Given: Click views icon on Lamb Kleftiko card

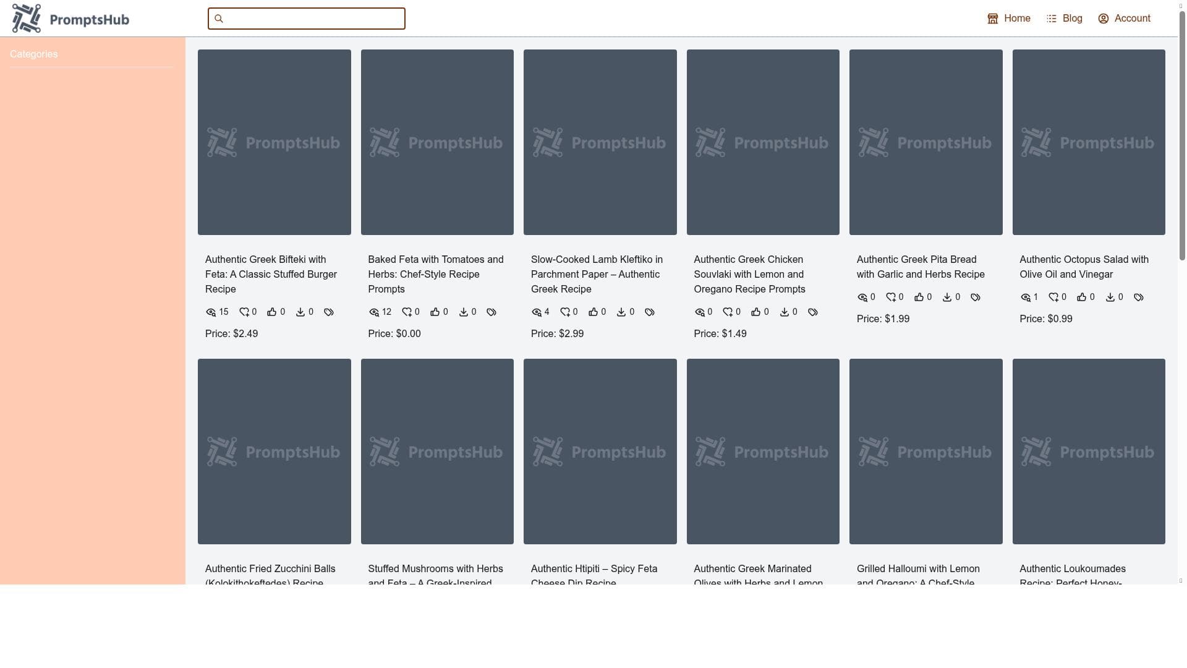Looking at the screenshot, I should (537, 312).
